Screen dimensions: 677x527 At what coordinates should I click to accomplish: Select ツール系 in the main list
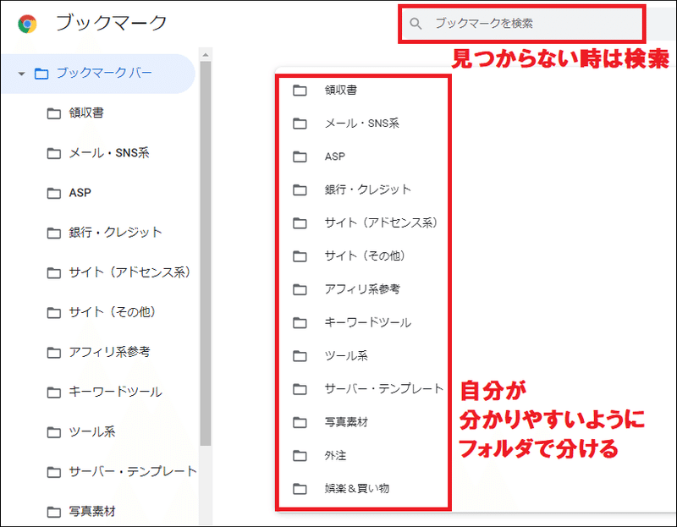coord(346,355)
